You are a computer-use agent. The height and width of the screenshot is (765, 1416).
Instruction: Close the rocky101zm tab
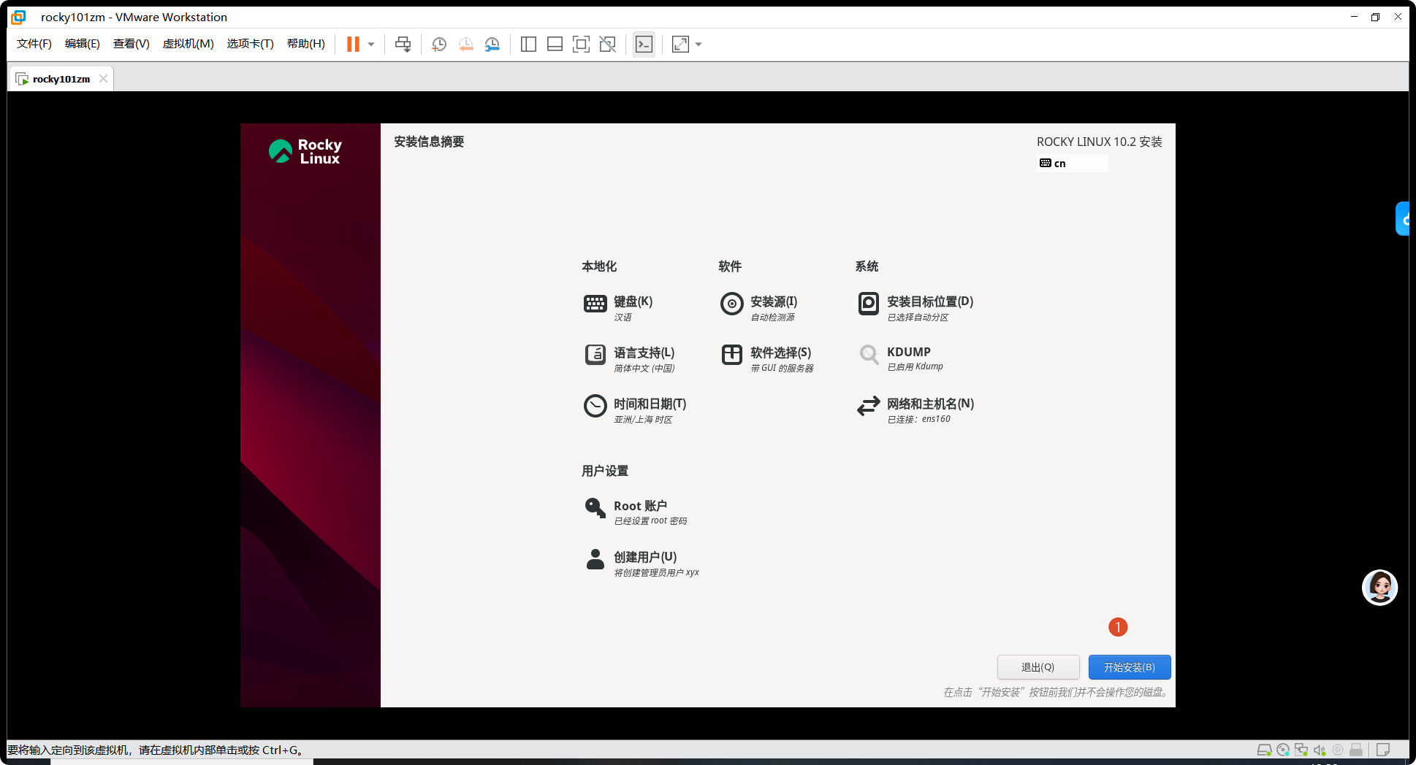[104, 79]
